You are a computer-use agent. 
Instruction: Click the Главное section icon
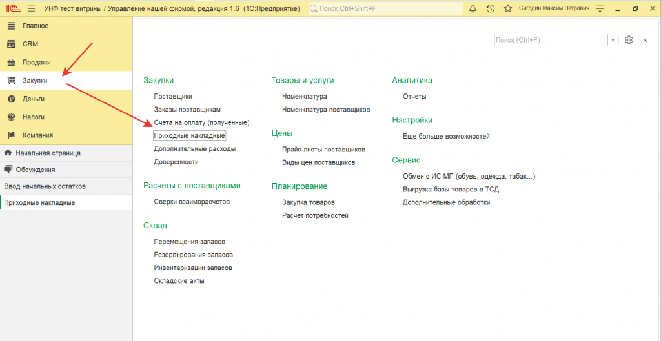point(12,26)
